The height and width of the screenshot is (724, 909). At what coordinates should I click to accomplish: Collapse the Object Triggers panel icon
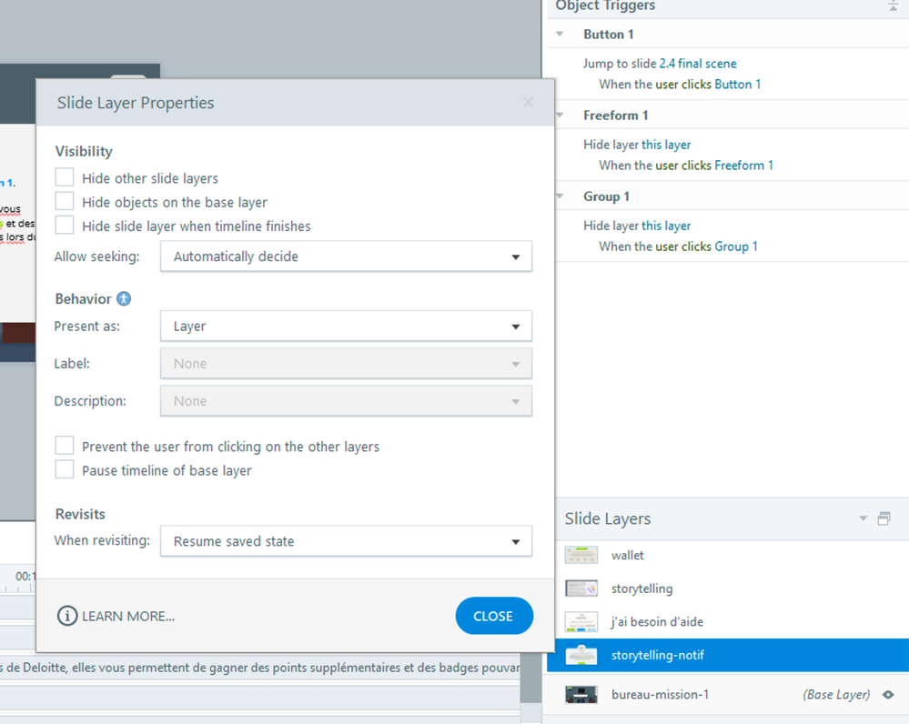pos(893,6)
